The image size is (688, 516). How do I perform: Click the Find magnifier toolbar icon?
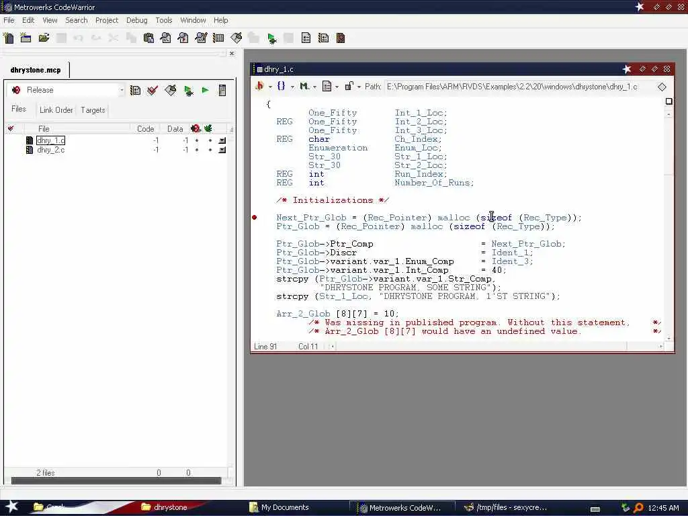tap(166, 38)
